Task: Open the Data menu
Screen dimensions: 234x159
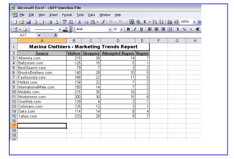Action: (91, 15)
